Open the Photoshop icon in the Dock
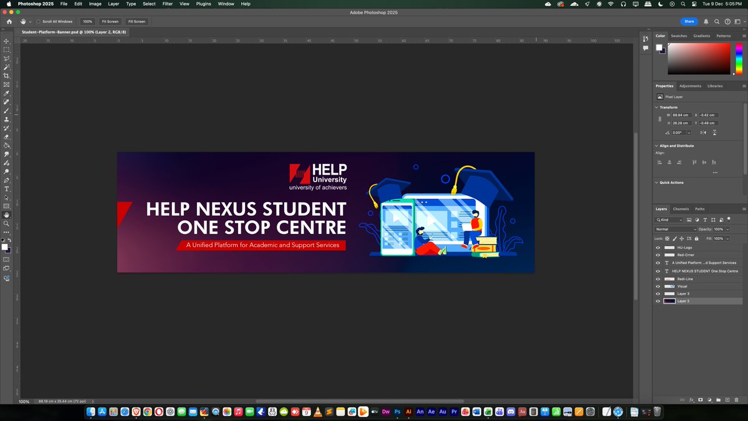The width and height of the screenshot is (748, 421). tap(398, 412)
